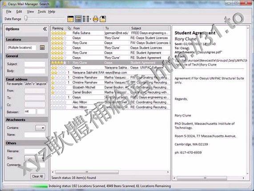The width and height of the screenshot is (254, 191).
Task: Click the star ranking of Elizabeth Mitchell row
Action: pyautogui.click(x=59, y=87)
